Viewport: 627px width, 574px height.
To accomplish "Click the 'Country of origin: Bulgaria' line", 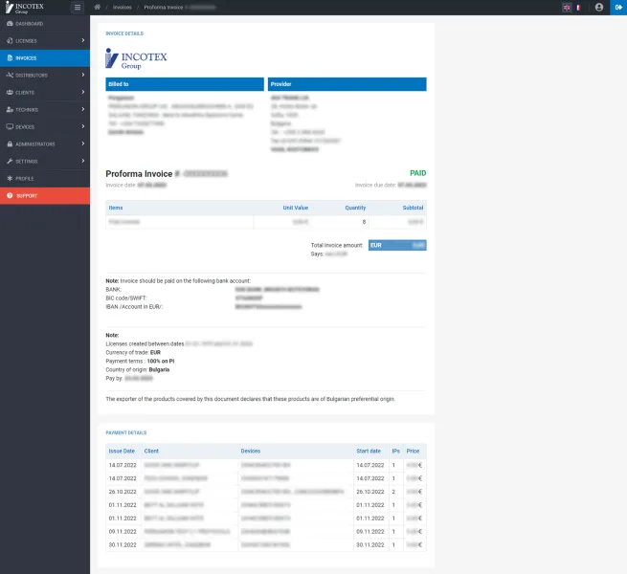I will point(138,369).
